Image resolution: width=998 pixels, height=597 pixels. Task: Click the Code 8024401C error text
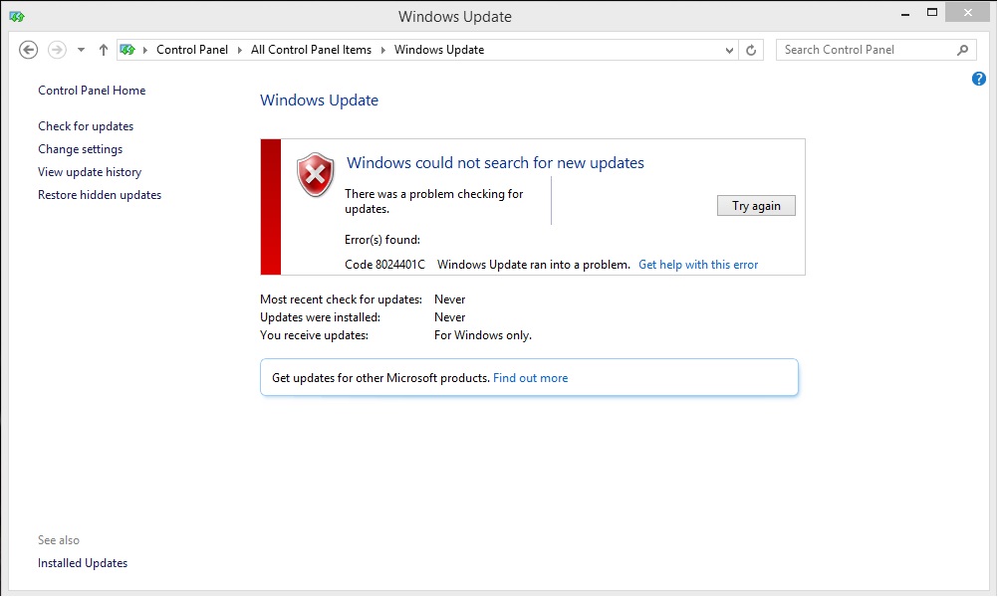(385, 265)
